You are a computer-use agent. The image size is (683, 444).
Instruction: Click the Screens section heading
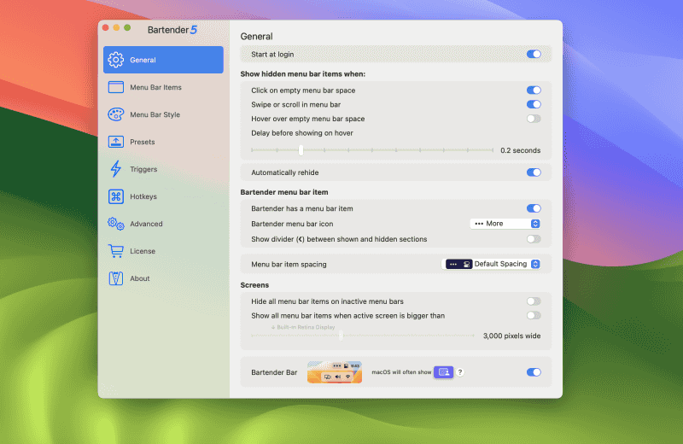pos(254,285)
